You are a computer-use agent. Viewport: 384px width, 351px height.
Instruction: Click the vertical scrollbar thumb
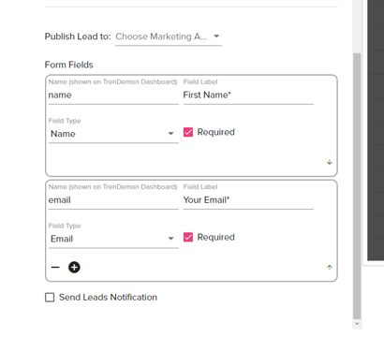pyautogui.click(x=357, y=186)
